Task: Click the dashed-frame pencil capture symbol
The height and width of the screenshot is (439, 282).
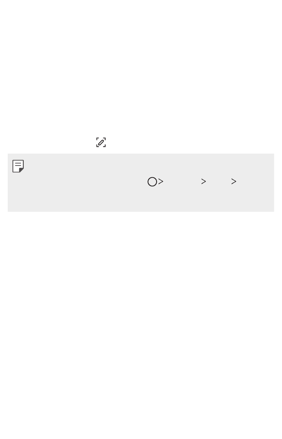Action: coord(101,142)
